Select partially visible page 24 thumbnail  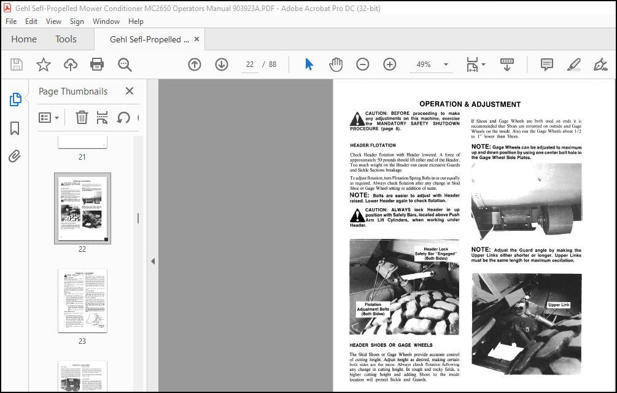click(83, 376)
